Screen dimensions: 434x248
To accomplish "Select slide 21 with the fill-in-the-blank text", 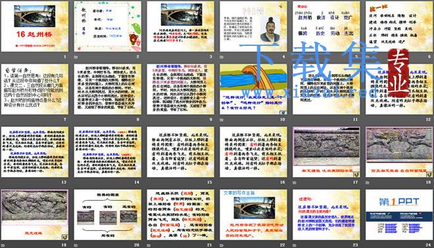I will [x=180, y=215].
